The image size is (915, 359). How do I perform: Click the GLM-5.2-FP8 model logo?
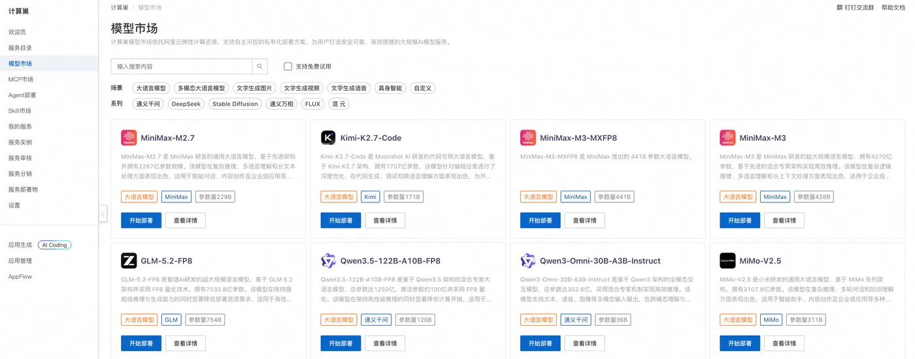(x=129, y=260)
